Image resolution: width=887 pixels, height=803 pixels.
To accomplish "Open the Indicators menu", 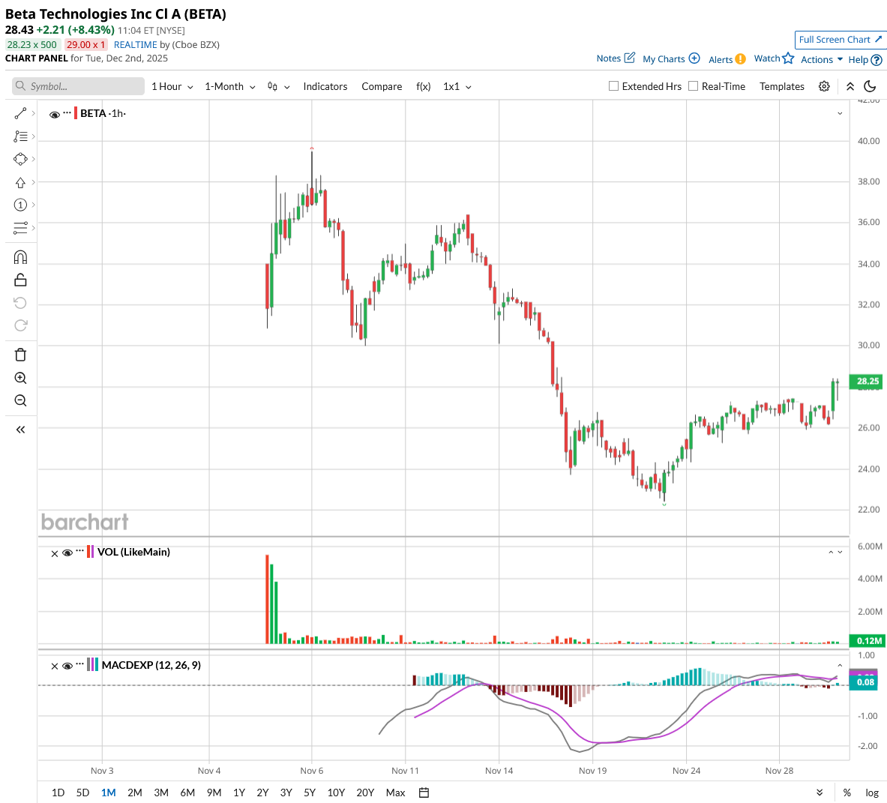I will pos(325,86).
